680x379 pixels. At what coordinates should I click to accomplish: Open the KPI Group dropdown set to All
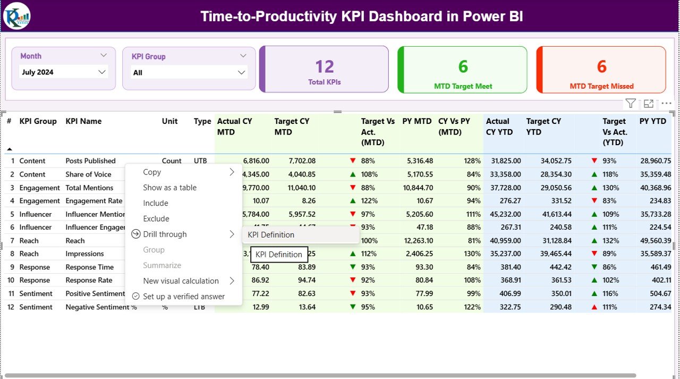pyautogui.click(x=242, y=72)
